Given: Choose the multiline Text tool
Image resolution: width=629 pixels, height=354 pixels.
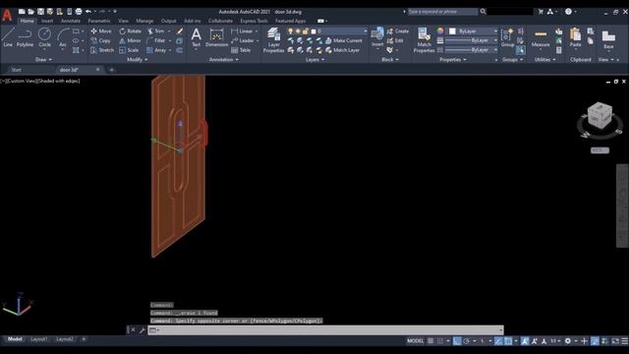Looking at the screenshot, I should click(x=196, y=37).
